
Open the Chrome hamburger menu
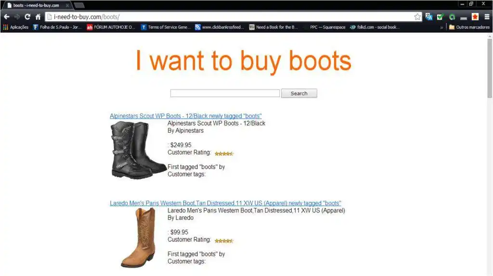click(487, 17)
